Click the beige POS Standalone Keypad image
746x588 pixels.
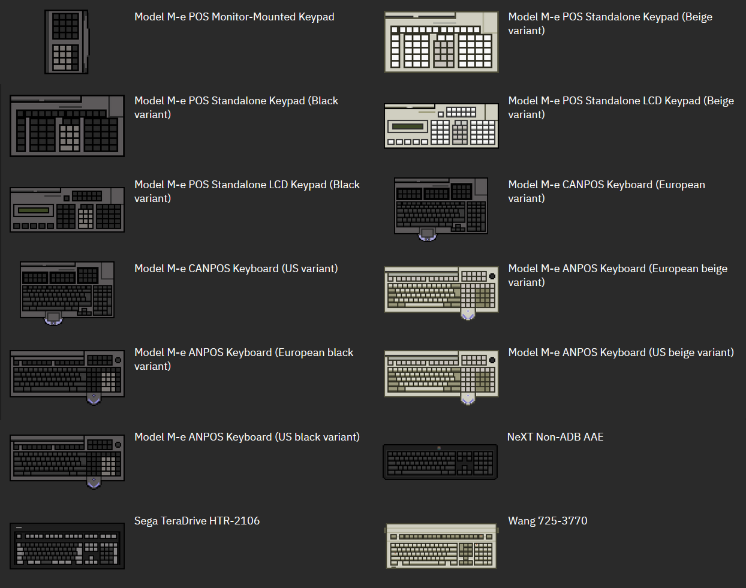pos(441,41)
